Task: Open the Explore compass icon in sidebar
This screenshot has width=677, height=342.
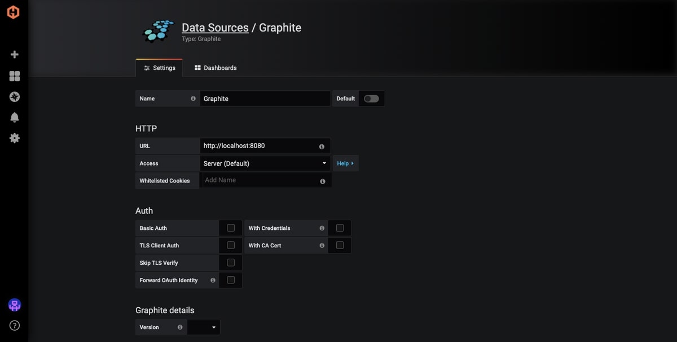Action: click(x=15, y=97)
